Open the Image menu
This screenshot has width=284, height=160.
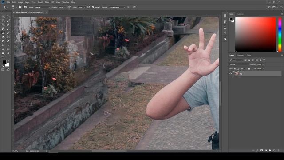point(20,2)
